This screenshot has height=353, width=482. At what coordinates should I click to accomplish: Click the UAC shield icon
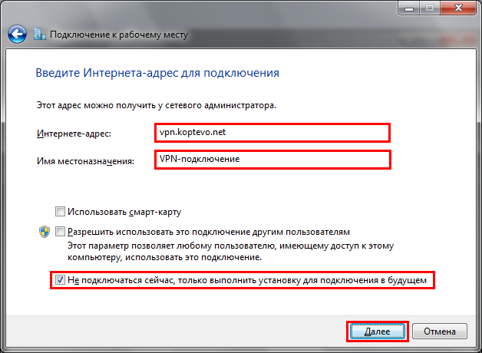(x=45, y=232)
